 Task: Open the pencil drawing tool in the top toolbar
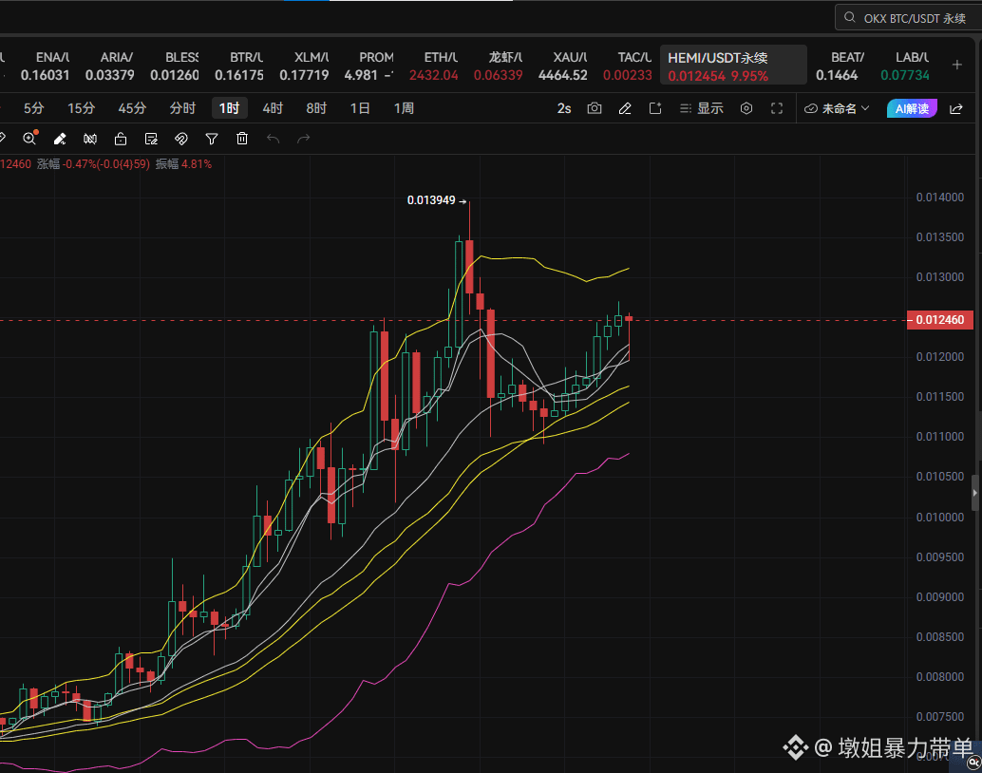coord(624,108)
